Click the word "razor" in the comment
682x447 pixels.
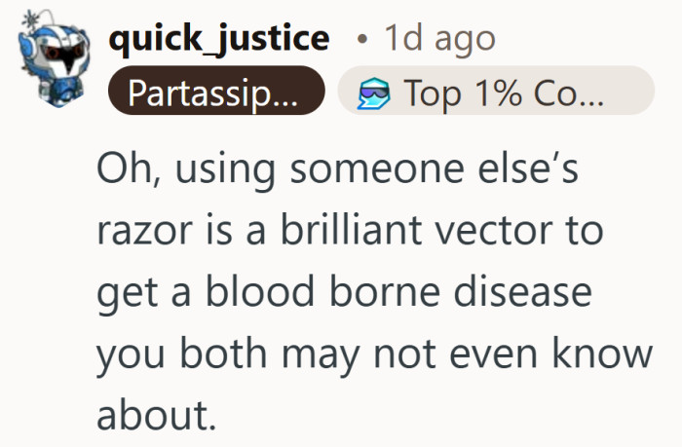134,233
